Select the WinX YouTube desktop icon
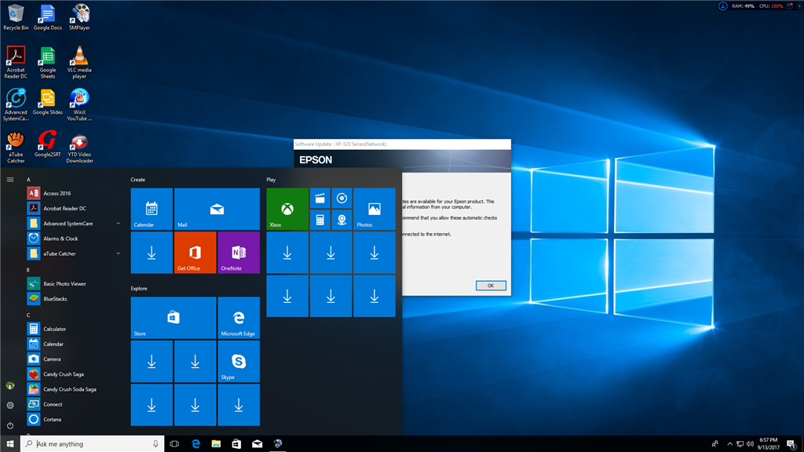Screen dimensions: 804x452 point(79,105)
